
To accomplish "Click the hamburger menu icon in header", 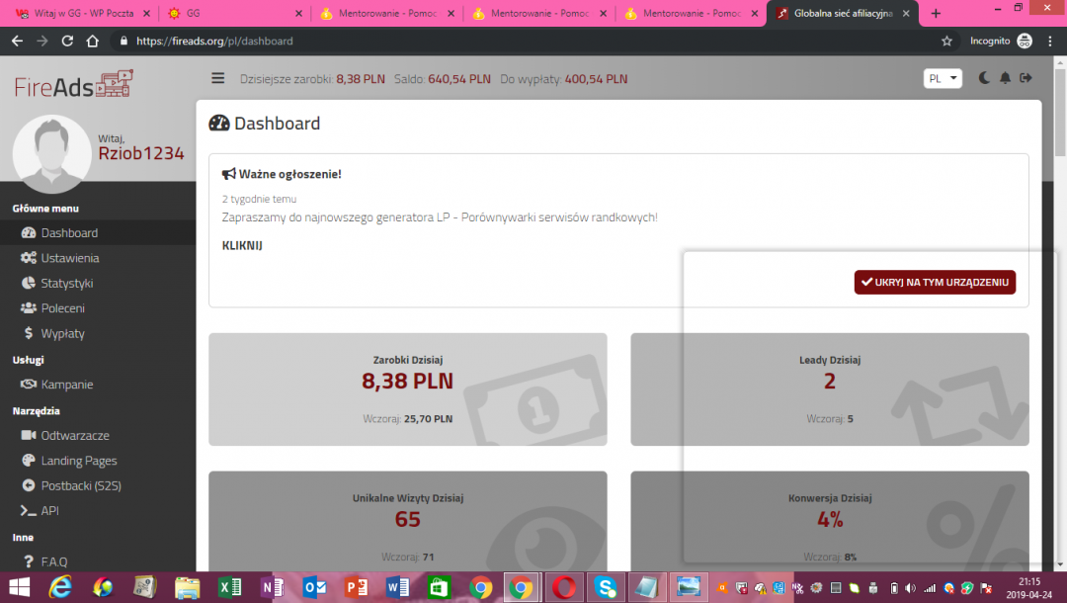I will point(218,79).
